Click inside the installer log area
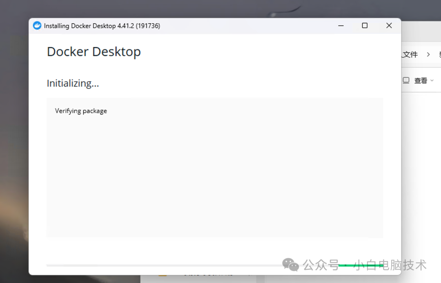The width and height of the screenshot is (441, 283). point(215,167)
